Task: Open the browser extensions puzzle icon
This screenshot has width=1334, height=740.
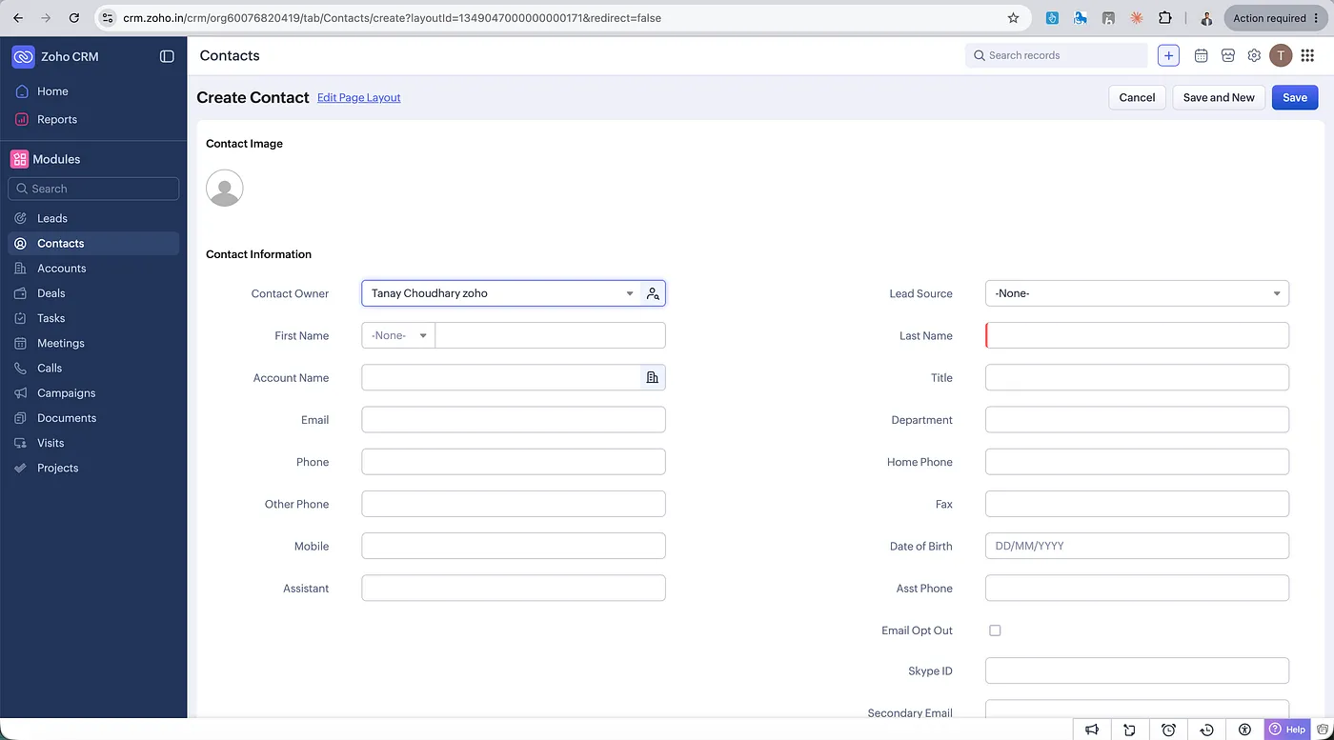Action: point(1164,18)
